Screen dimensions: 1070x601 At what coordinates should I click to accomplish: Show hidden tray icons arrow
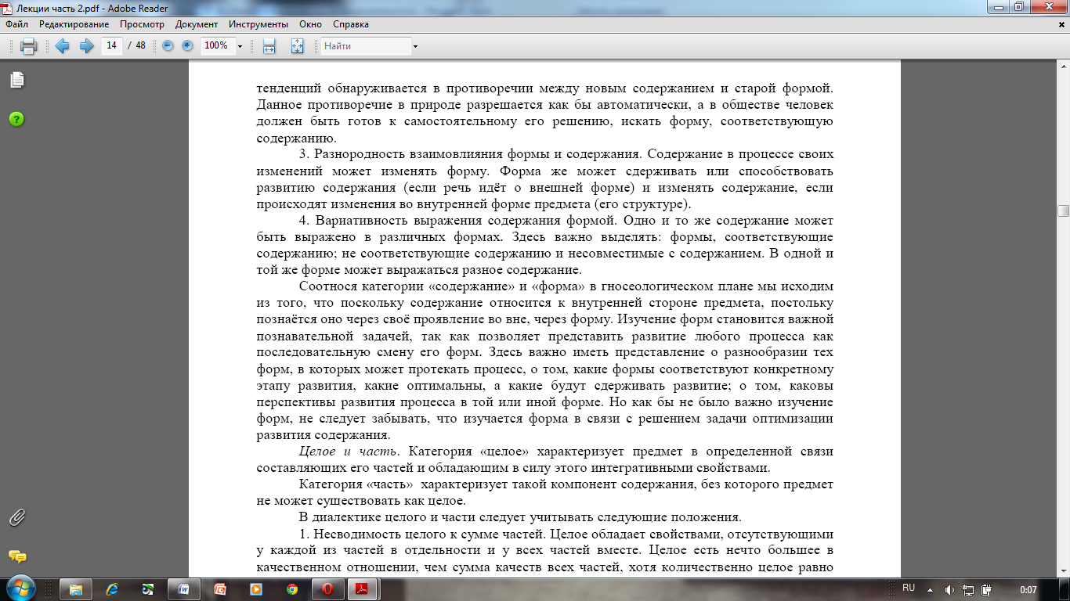click(x=930, y=589)
